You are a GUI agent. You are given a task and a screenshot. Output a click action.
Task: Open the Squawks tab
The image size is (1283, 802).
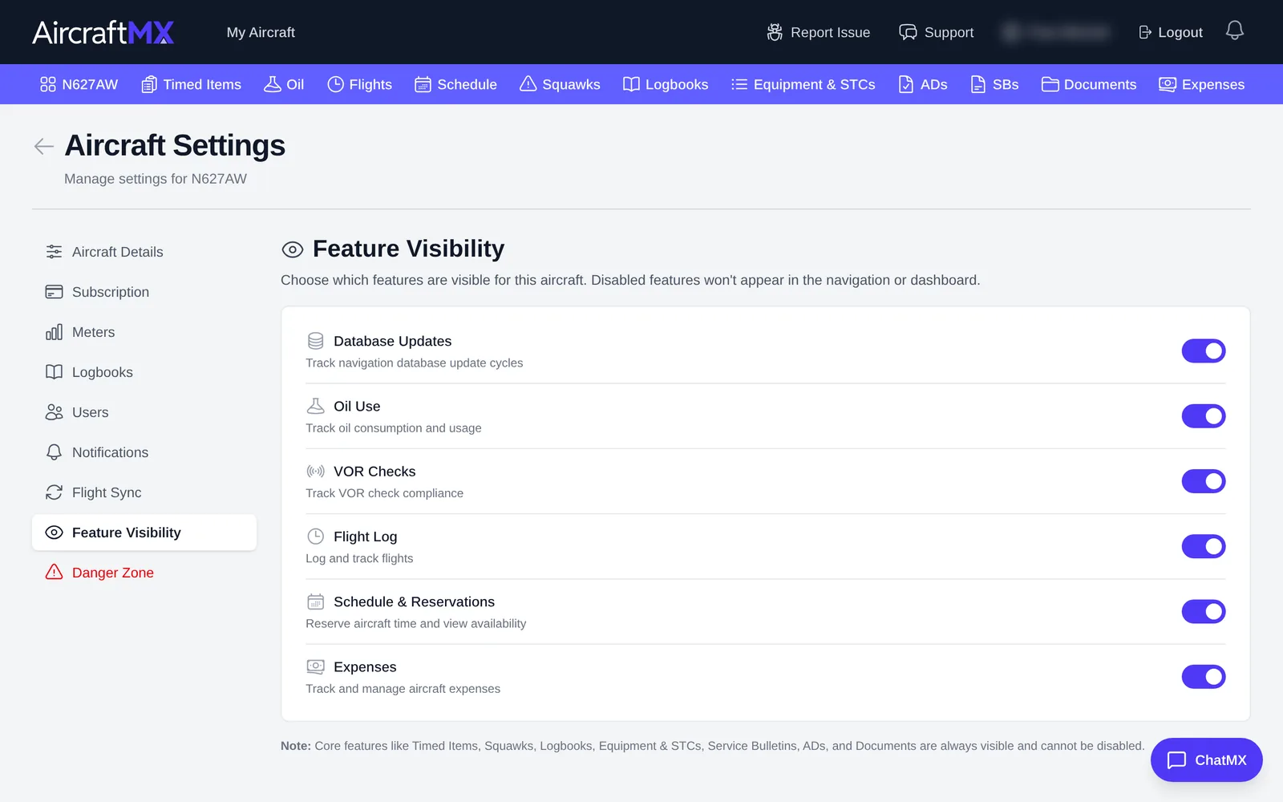560,84
